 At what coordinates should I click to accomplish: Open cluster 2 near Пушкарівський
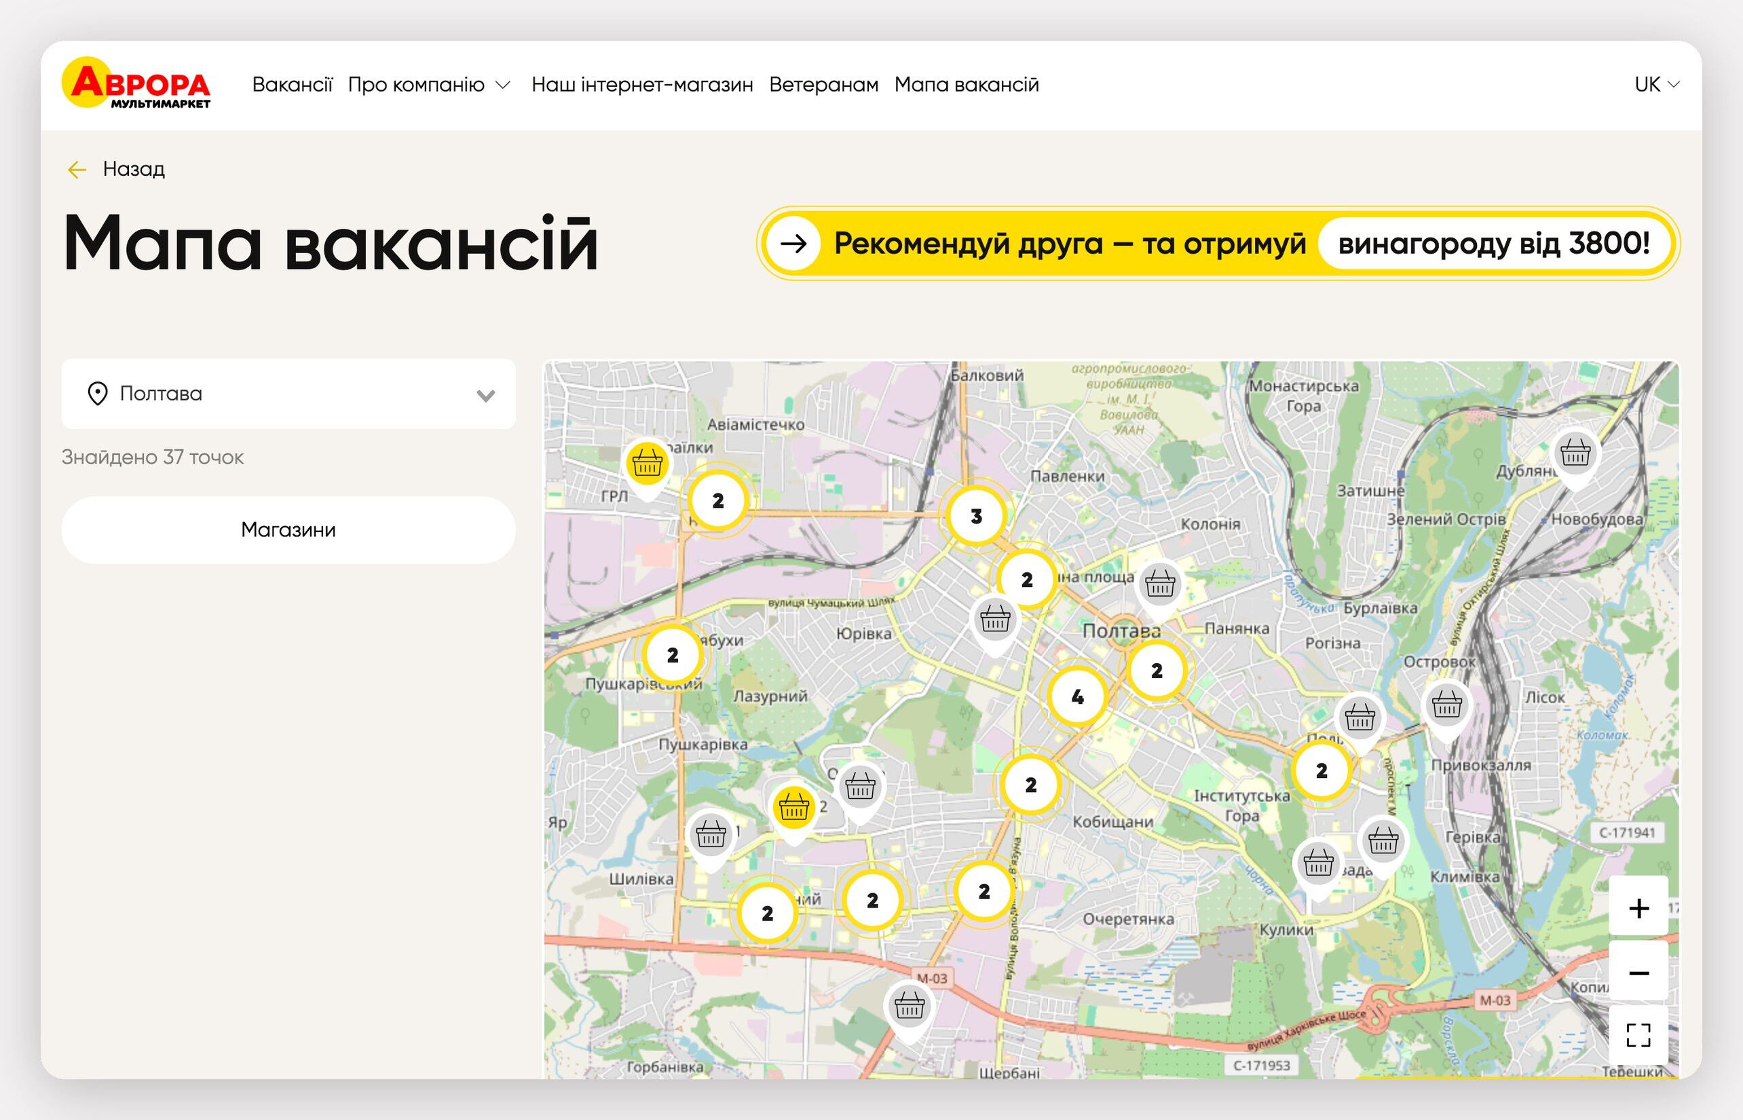673,654
